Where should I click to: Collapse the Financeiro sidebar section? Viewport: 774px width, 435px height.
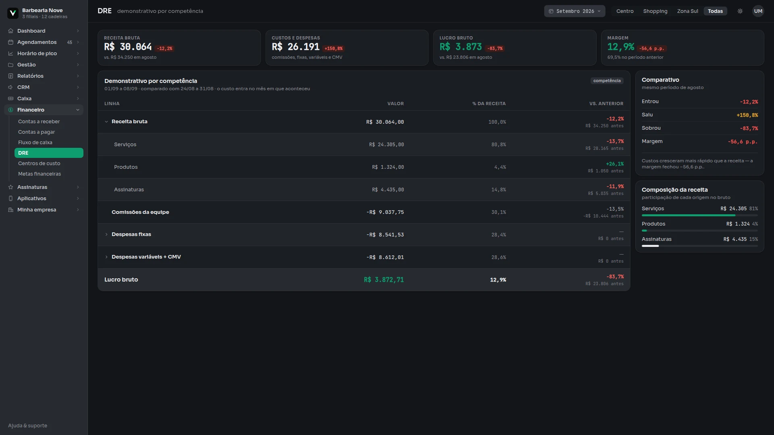point(78,110)
